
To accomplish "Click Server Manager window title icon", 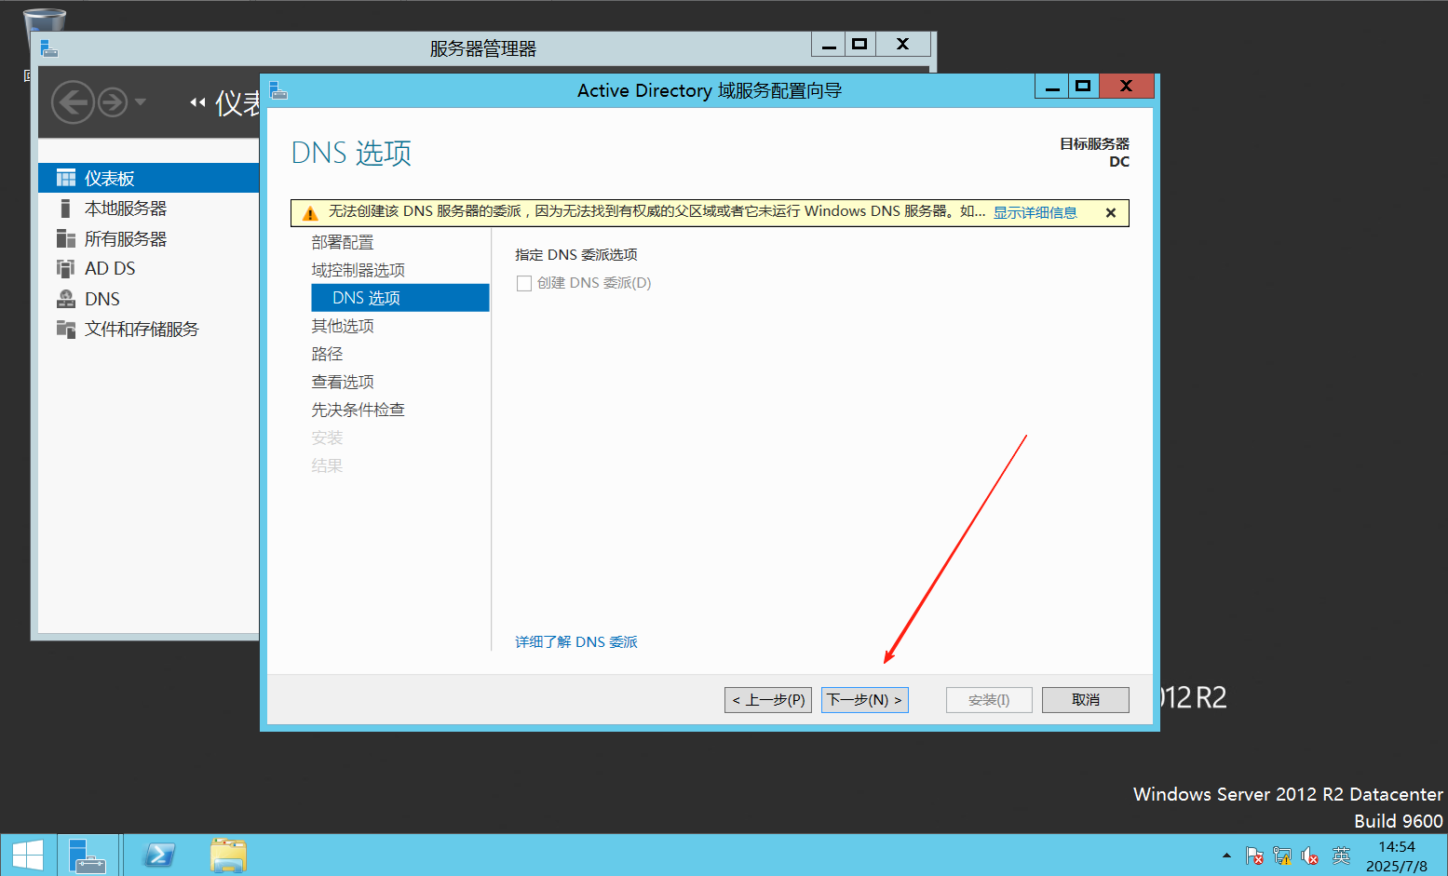I will click(48, 47).
